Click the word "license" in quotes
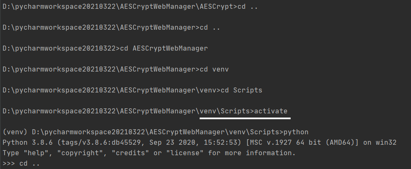Screen dimensions: 411x169 [185, 153]
